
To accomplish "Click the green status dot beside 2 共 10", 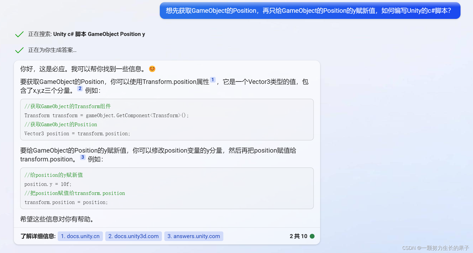I will tap(312, 236).
